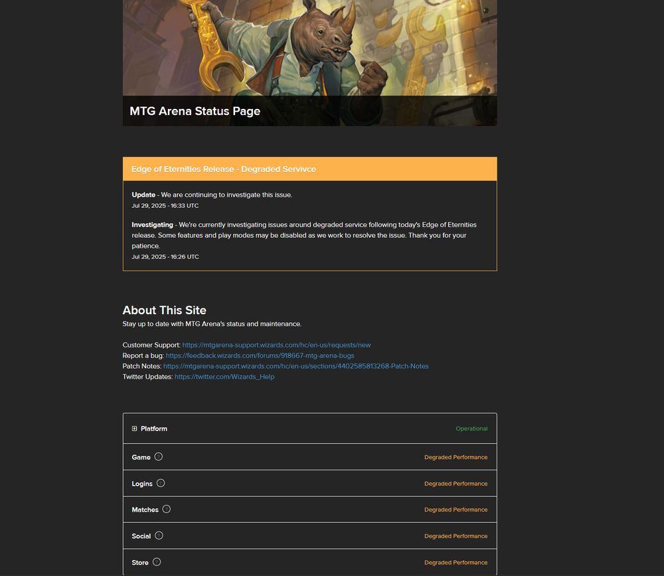664x576 pixels.
Task: Click the Platform component label
Action: (x=154, y=429)
